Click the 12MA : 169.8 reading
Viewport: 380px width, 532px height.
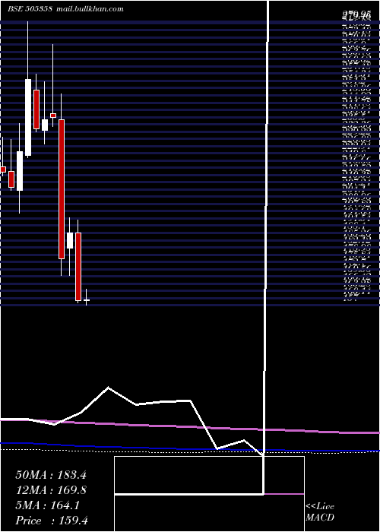(51, 490)
